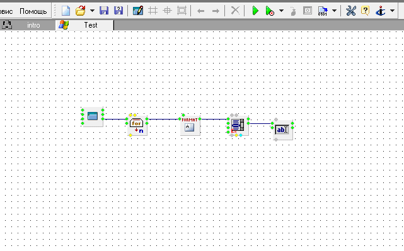Image resolution: width=404 pixels, height=251 pixels.
Task: Select the window form element
Action: [93, 117]
